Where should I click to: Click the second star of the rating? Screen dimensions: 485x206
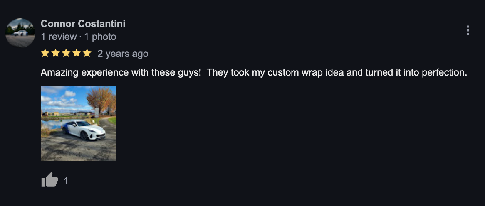click(56, 53)
